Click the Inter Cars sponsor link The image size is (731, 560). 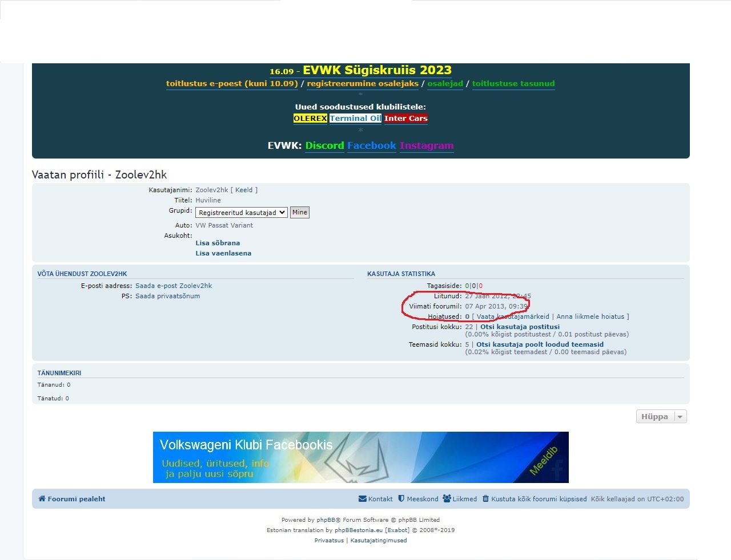(x=405, y=119)
